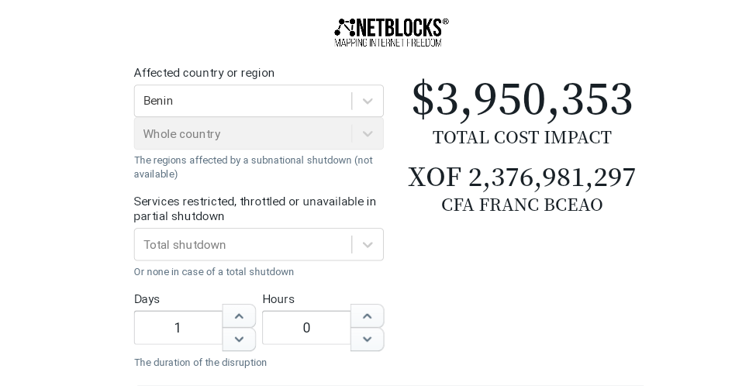Increase the Hours value with up arrow
Image resolution: width=756 pixels, height=386 pixels.
pyautogui.click(x=368, y=316)
